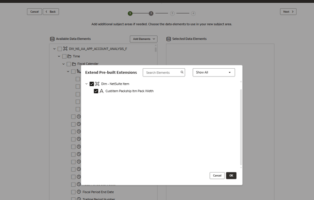
Task: Click clock icon beside Fiscal Period End Date
Action: (x=79, y=192)
